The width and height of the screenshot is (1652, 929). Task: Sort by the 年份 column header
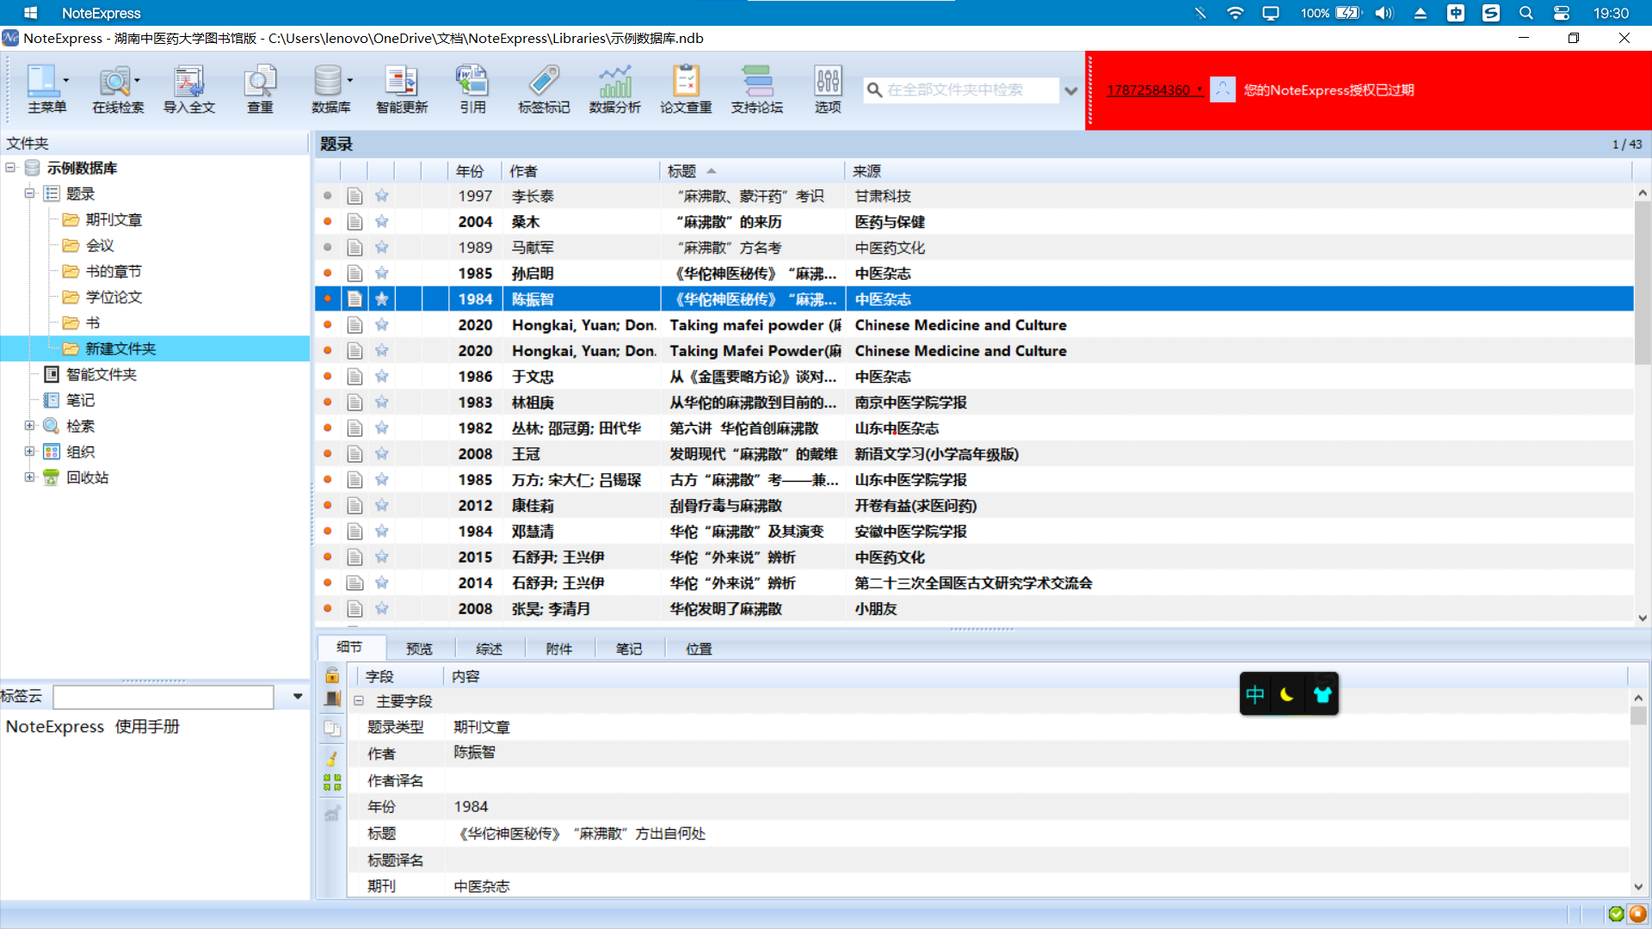pos(475,171)
